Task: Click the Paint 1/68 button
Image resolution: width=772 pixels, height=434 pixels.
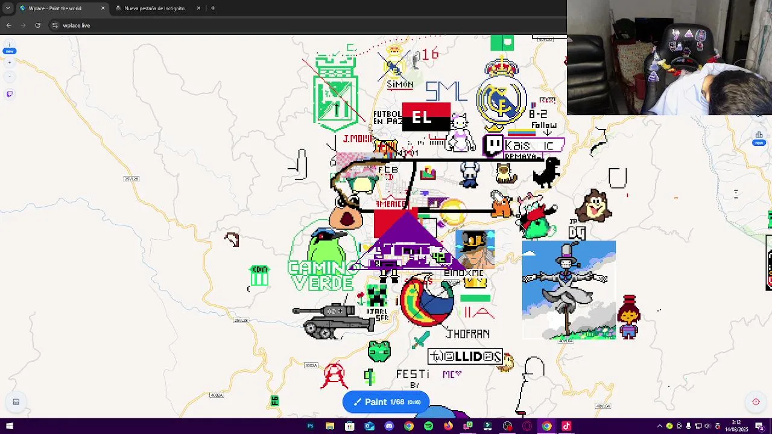Action: [386, 402]
